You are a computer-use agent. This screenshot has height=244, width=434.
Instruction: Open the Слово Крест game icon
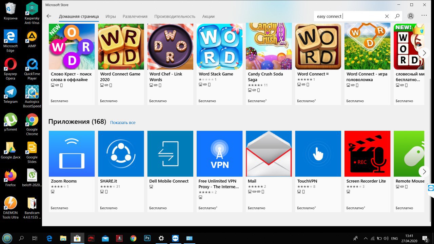[x=72, y=46]
